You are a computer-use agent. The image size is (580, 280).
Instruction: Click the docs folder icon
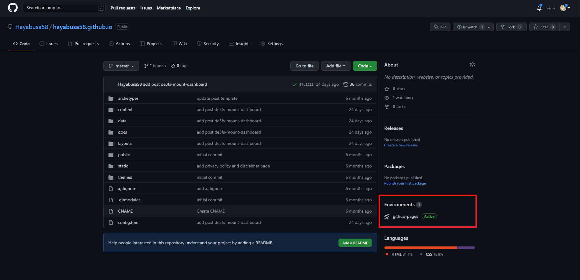(x=111, y=132)
